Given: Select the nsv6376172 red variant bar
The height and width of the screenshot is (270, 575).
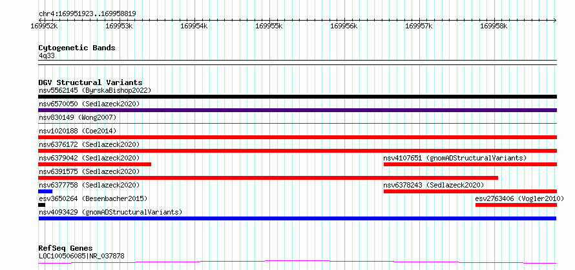Looking at the screenshot, I should click(x=297, y=151).
